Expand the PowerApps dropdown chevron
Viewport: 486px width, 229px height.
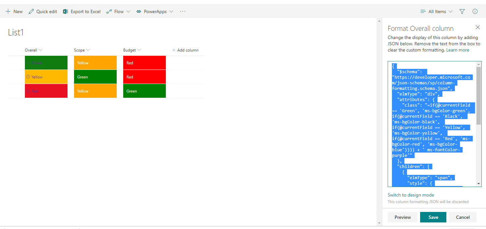[x=171, y=11]
